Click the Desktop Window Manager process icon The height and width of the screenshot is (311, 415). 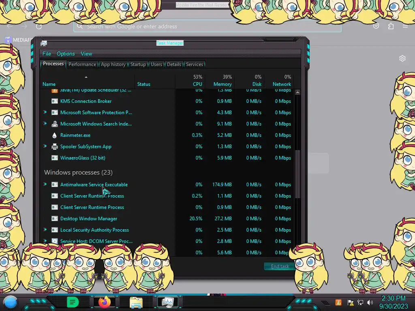[x=55, y=219]
